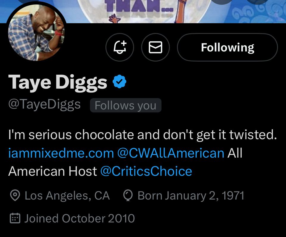
Task: Click Los Angeles, CA location text
Action: [x=67, y=195]
